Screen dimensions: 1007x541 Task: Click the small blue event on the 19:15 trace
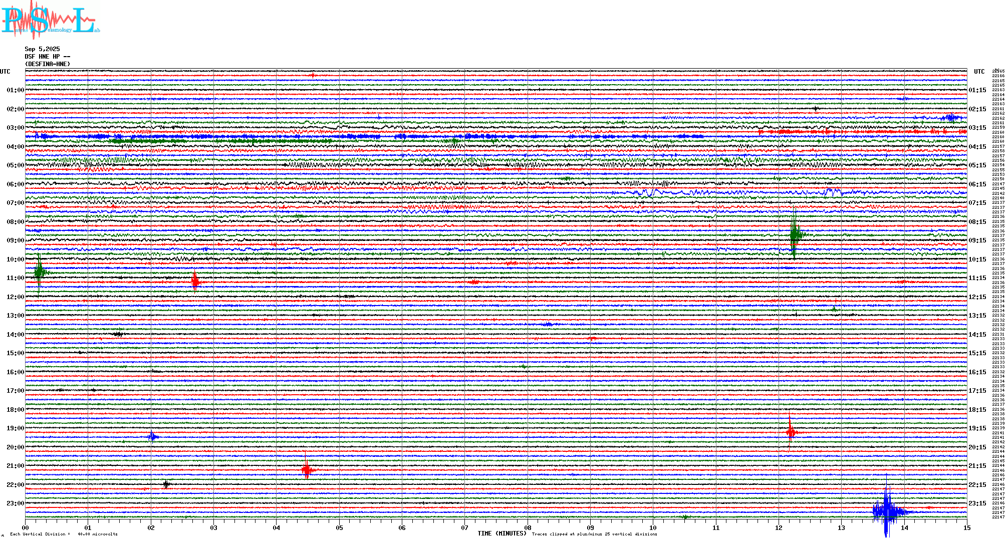point(153,437)
